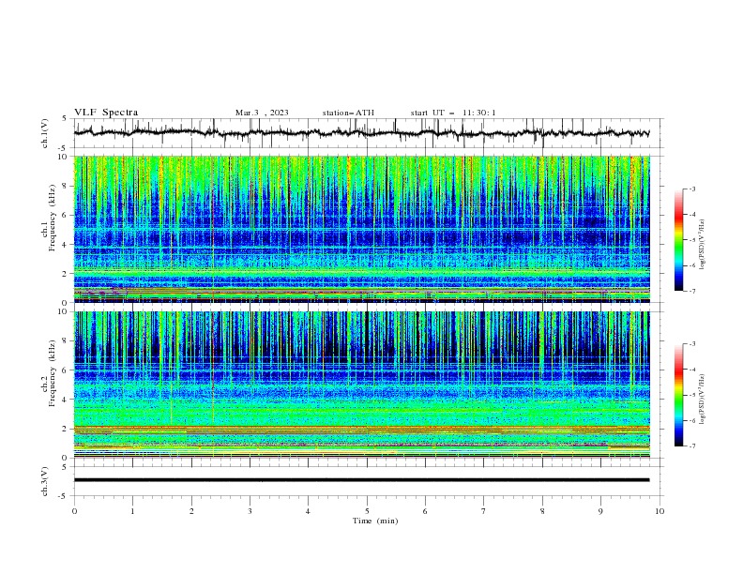Click the ch.1 voltage waveform trace
The height and width of the screenshot is (574, 743).
pyautogui.click(x=361, y=133)
